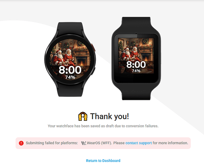The height and width of the screenshot is (167, 204).
Task: Click the pink error notification banner
Action: (103, 143)
